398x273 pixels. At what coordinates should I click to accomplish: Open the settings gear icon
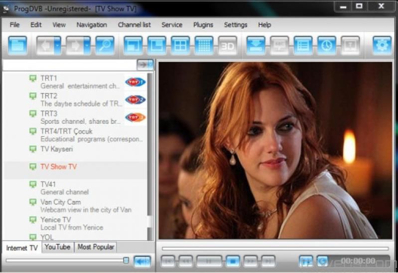click(382, 45)
